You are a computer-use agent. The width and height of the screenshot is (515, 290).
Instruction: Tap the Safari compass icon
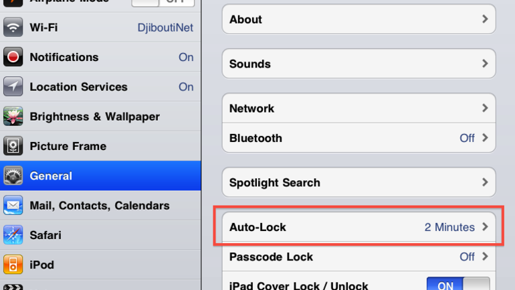(x=13, y=235)
